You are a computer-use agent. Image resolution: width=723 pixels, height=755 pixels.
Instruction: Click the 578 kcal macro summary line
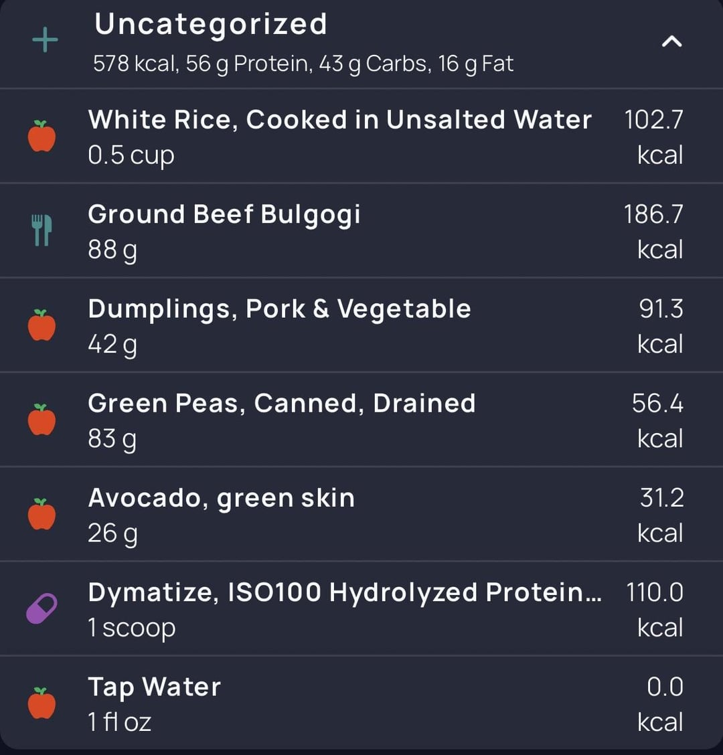point(303,64)
